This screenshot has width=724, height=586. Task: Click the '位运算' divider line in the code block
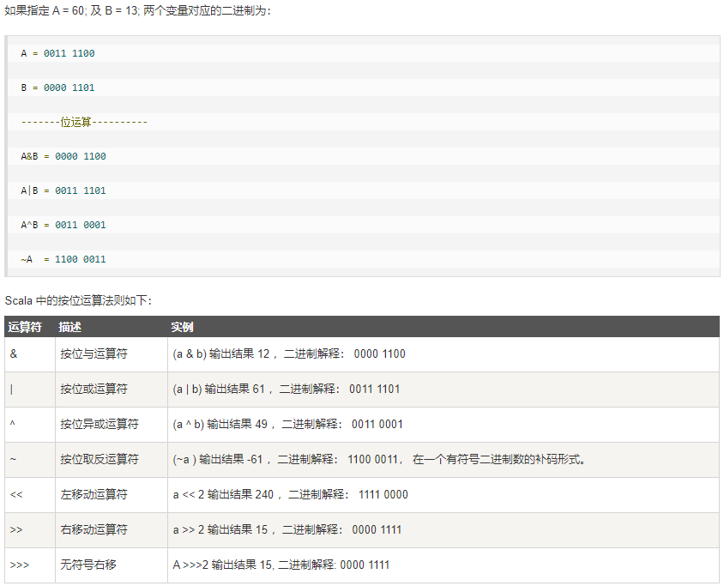(84, 122)
